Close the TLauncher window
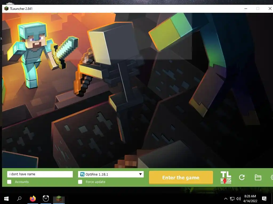This screenshot has height=204, width=273. click(x=270, y=8)
